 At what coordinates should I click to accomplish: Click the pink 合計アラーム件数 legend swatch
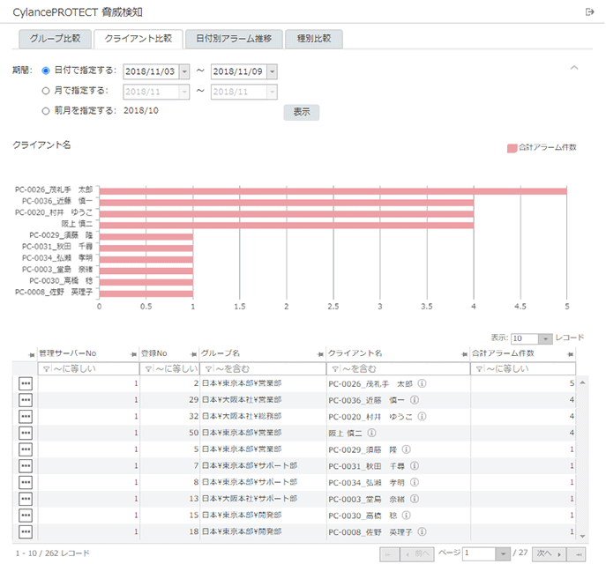[x=512, y=147]
